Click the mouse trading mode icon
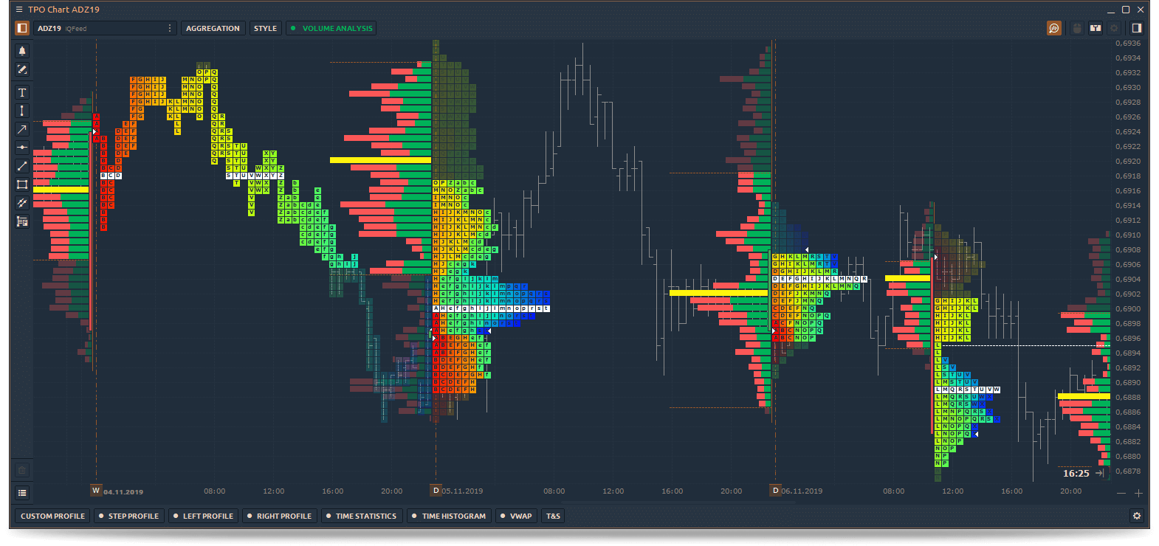 click(x=1077, y=28)
